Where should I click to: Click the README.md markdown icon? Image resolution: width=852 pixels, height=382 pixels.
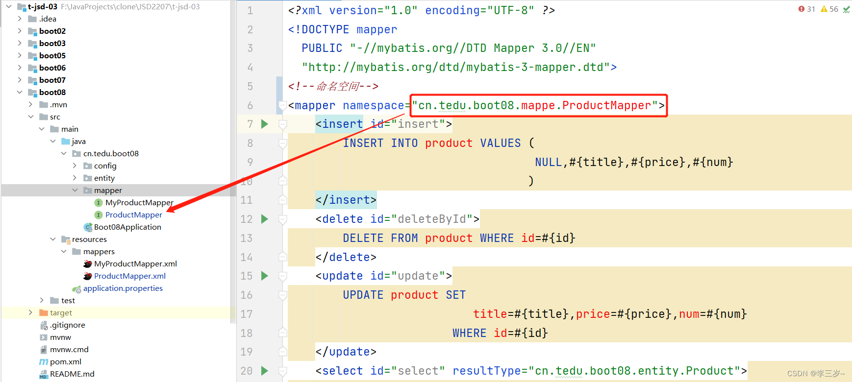point(44,375)
